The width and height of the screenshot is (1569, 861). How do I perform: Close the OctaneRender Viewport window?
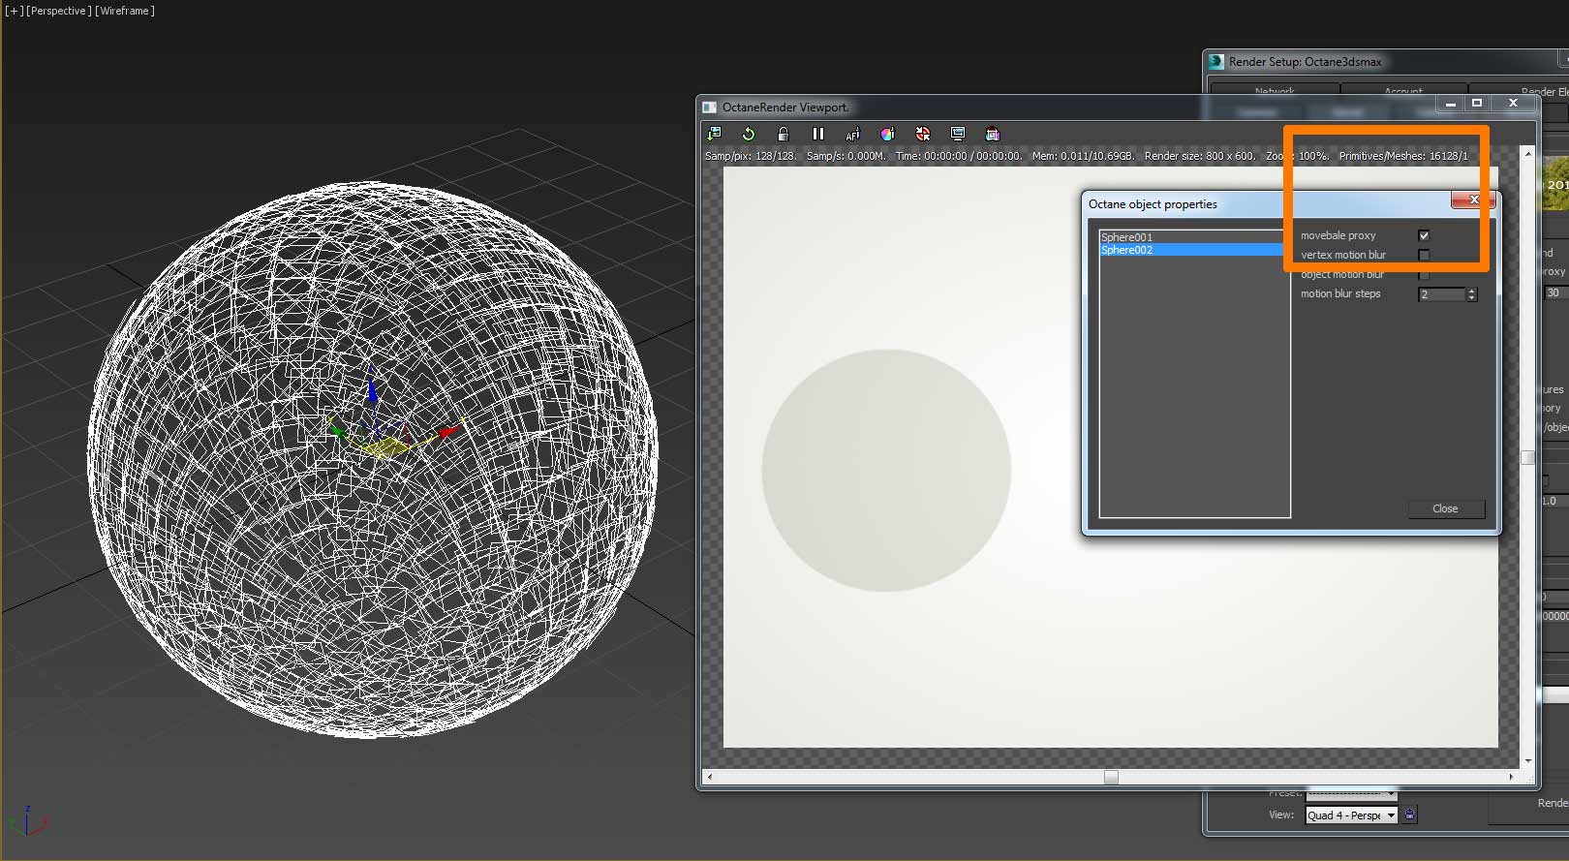(x=1513, y=103)
